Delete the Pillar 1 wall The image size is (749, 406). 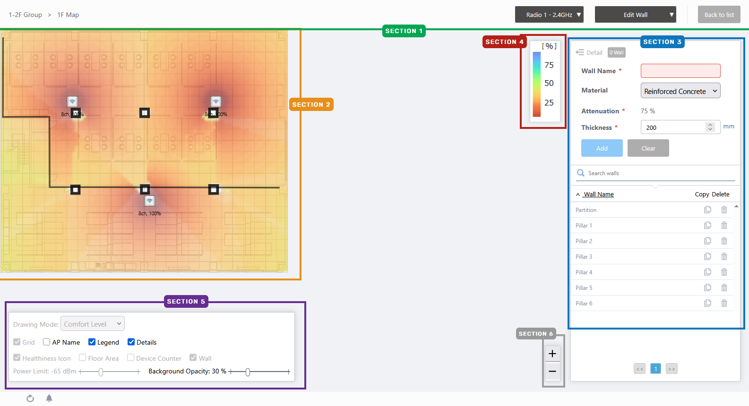[724, 225]
